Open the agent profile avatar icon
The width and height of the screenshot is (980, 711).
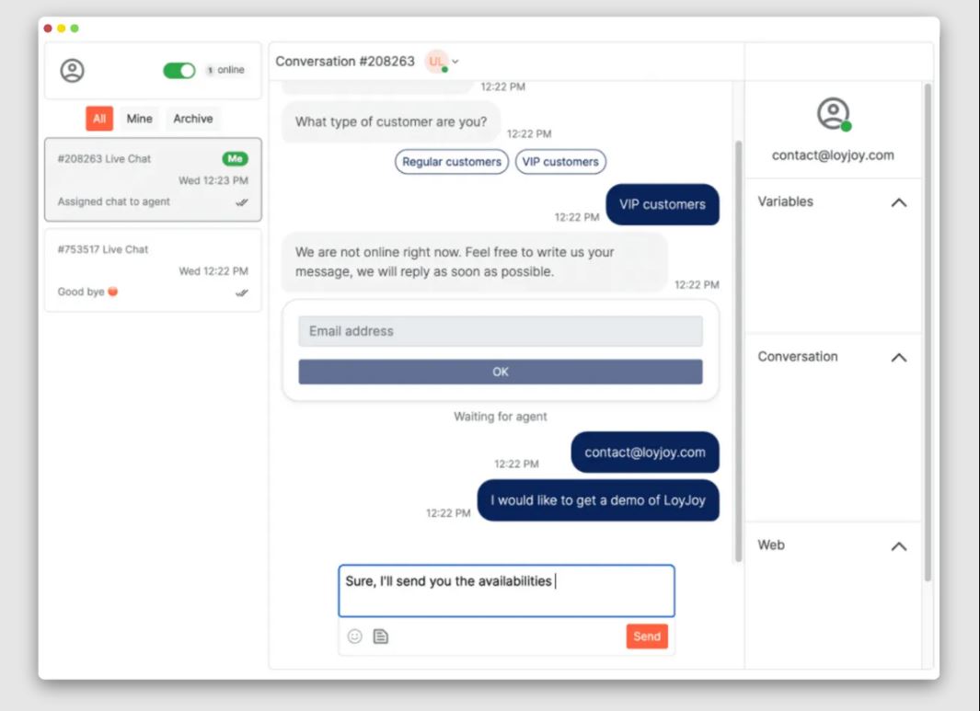click(72, 70)
